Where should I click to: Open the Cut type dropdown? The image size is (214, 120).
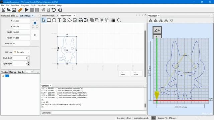click(x=22, y=52)
